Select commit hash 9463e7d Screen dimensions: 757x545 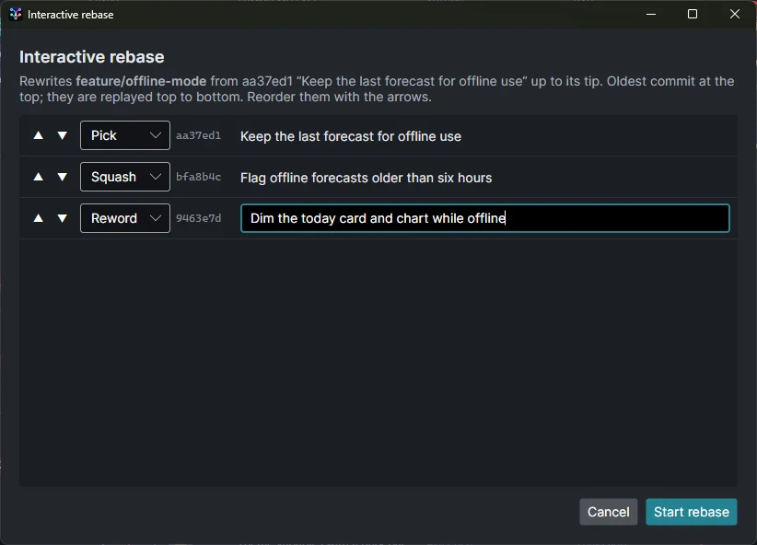[198, 219]
